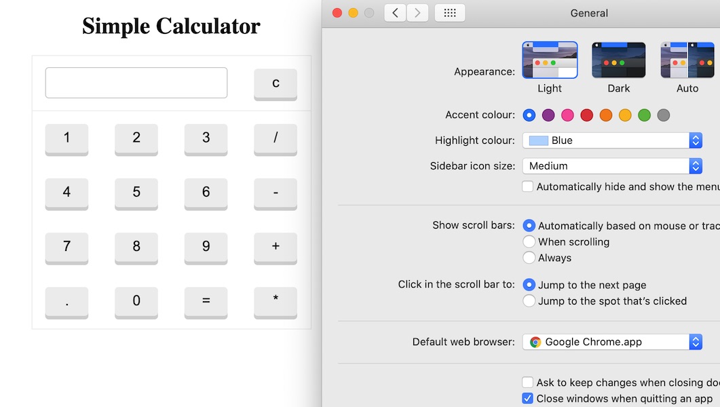This screenshot has width=720, height=407.
Task: Uncheck 'Close windows when quitting an app'
Action: point(528,399)
